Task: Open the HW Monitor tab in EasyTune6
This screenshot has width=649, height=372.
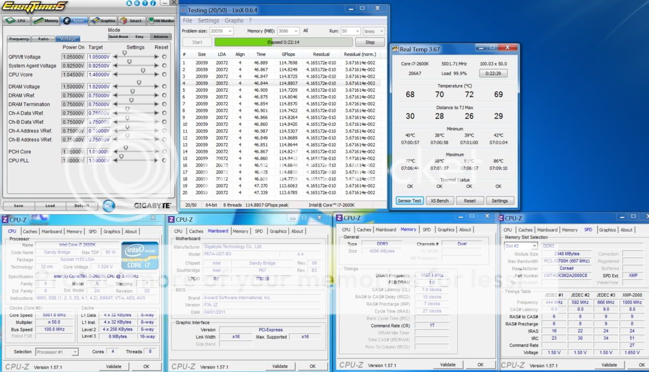Action: (161, 21)
